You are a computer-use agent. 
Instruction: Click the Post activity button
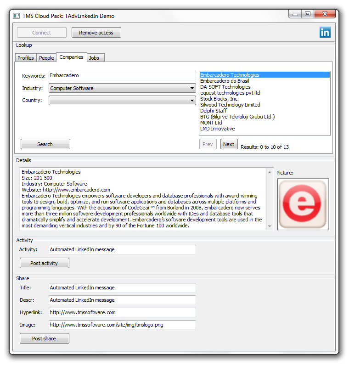[44, 263]
